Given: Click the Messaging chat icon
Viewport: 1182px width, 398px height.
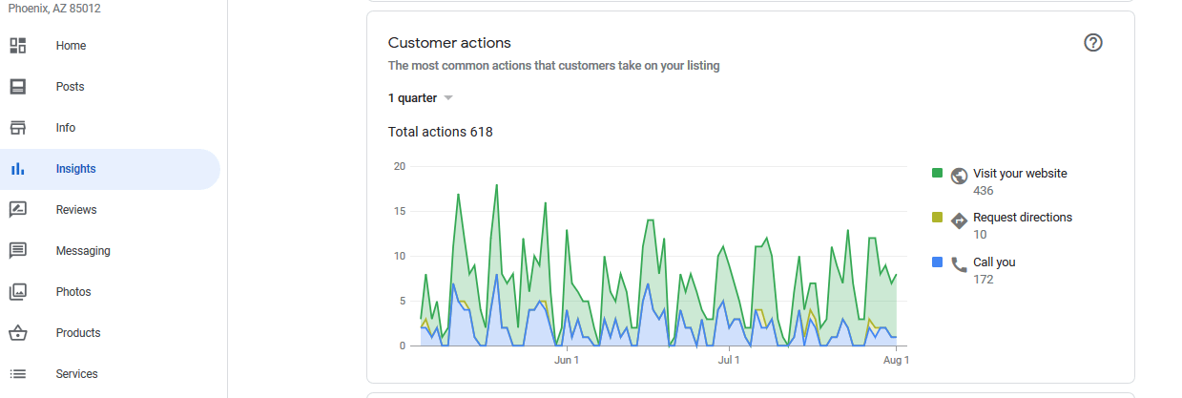Looking at the screenshot, I should [x=17, y=251].
